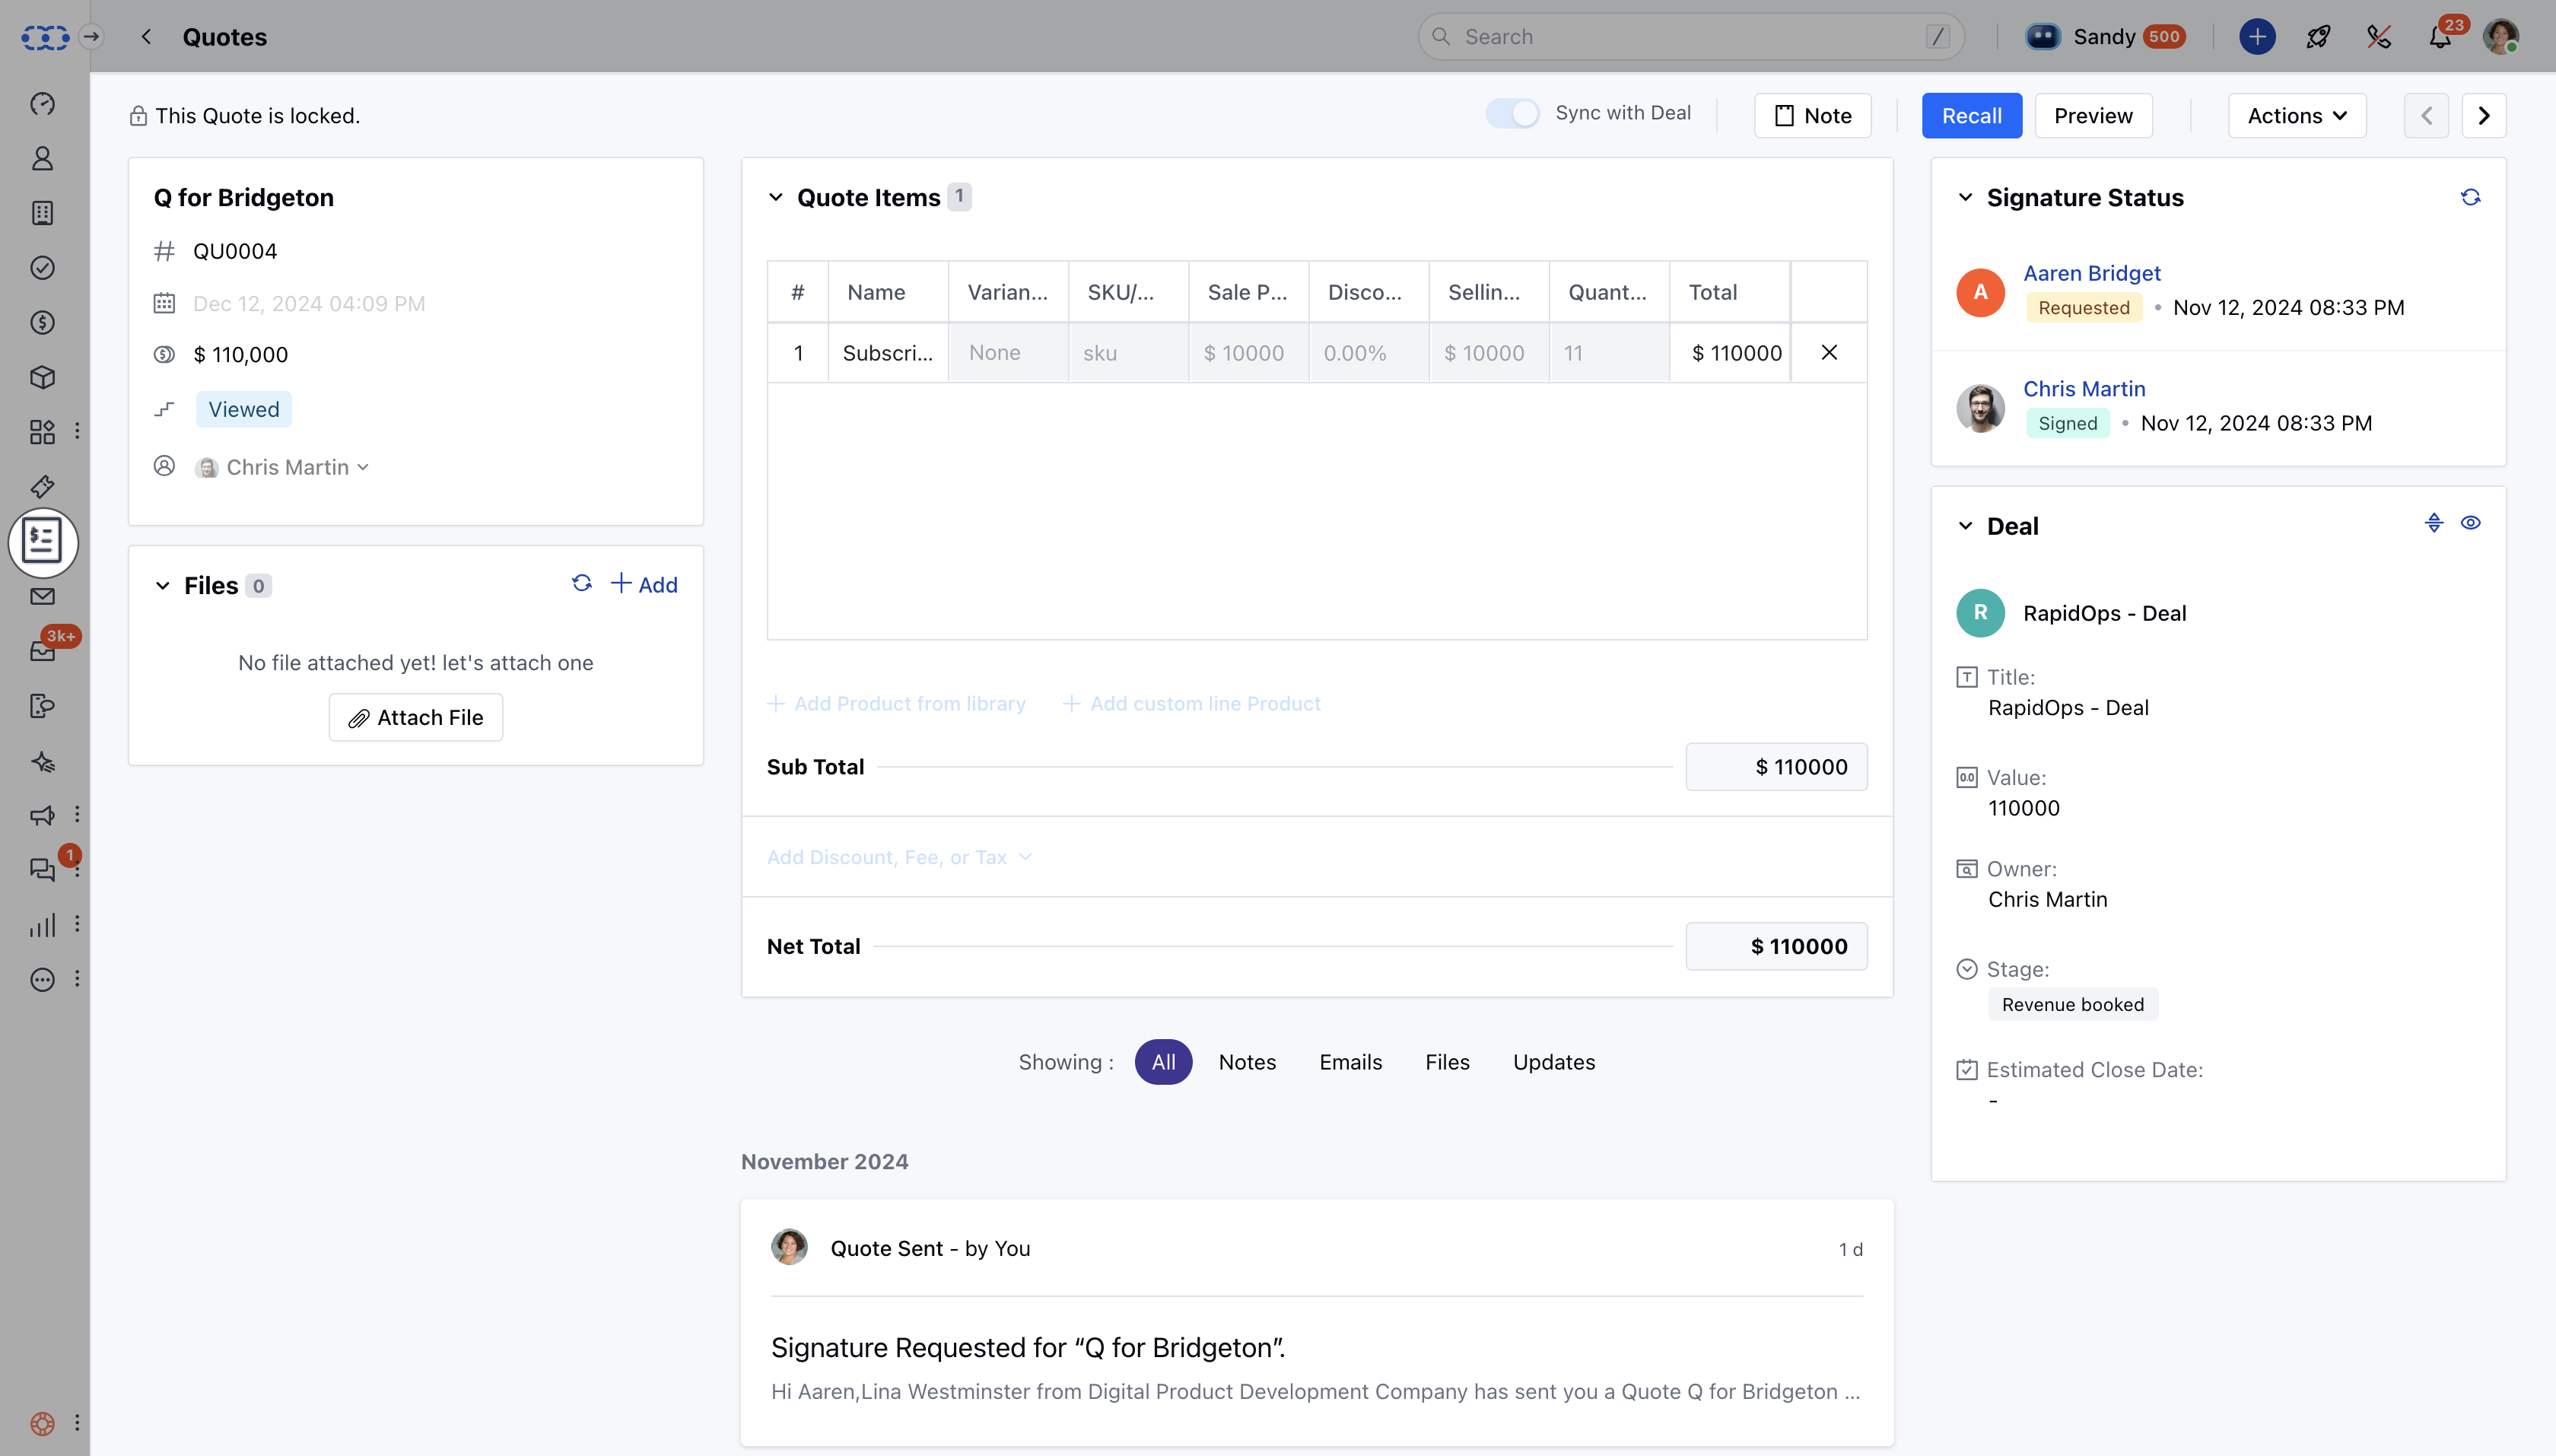Click Add custom line Product

1191,704
